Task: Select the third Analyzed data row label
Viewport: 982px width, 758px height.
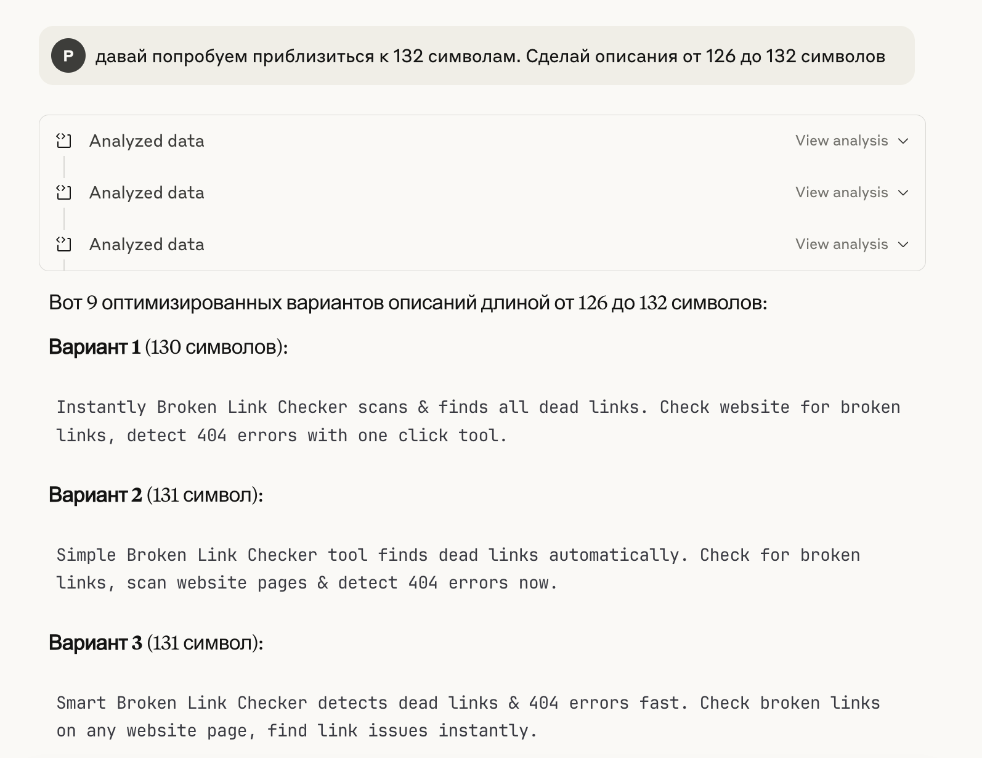Action: click(x=147, y=245)
